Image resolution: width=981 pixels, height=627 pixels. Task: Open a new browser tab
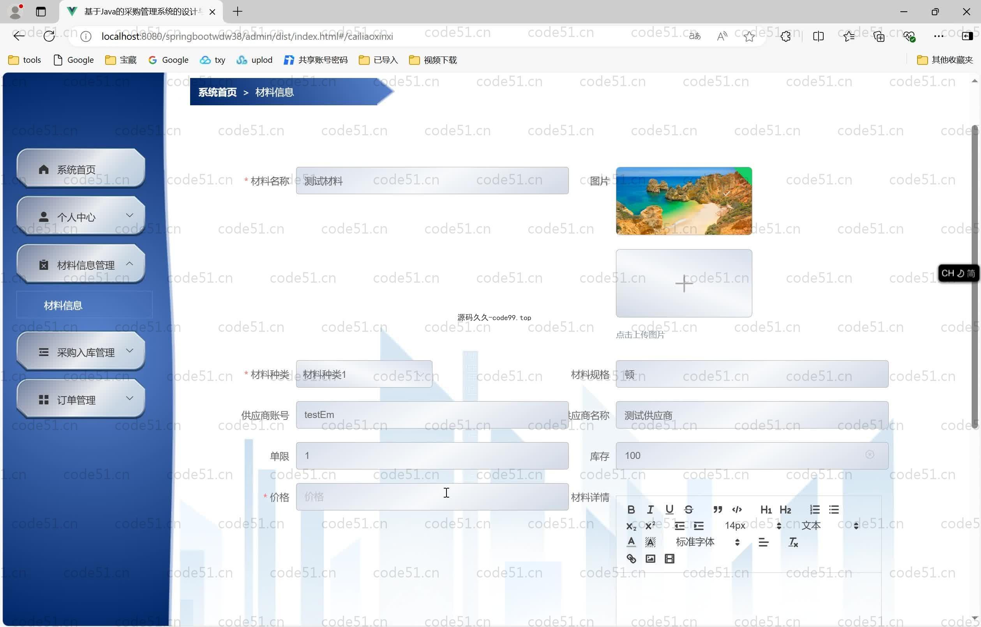(238, 11)
